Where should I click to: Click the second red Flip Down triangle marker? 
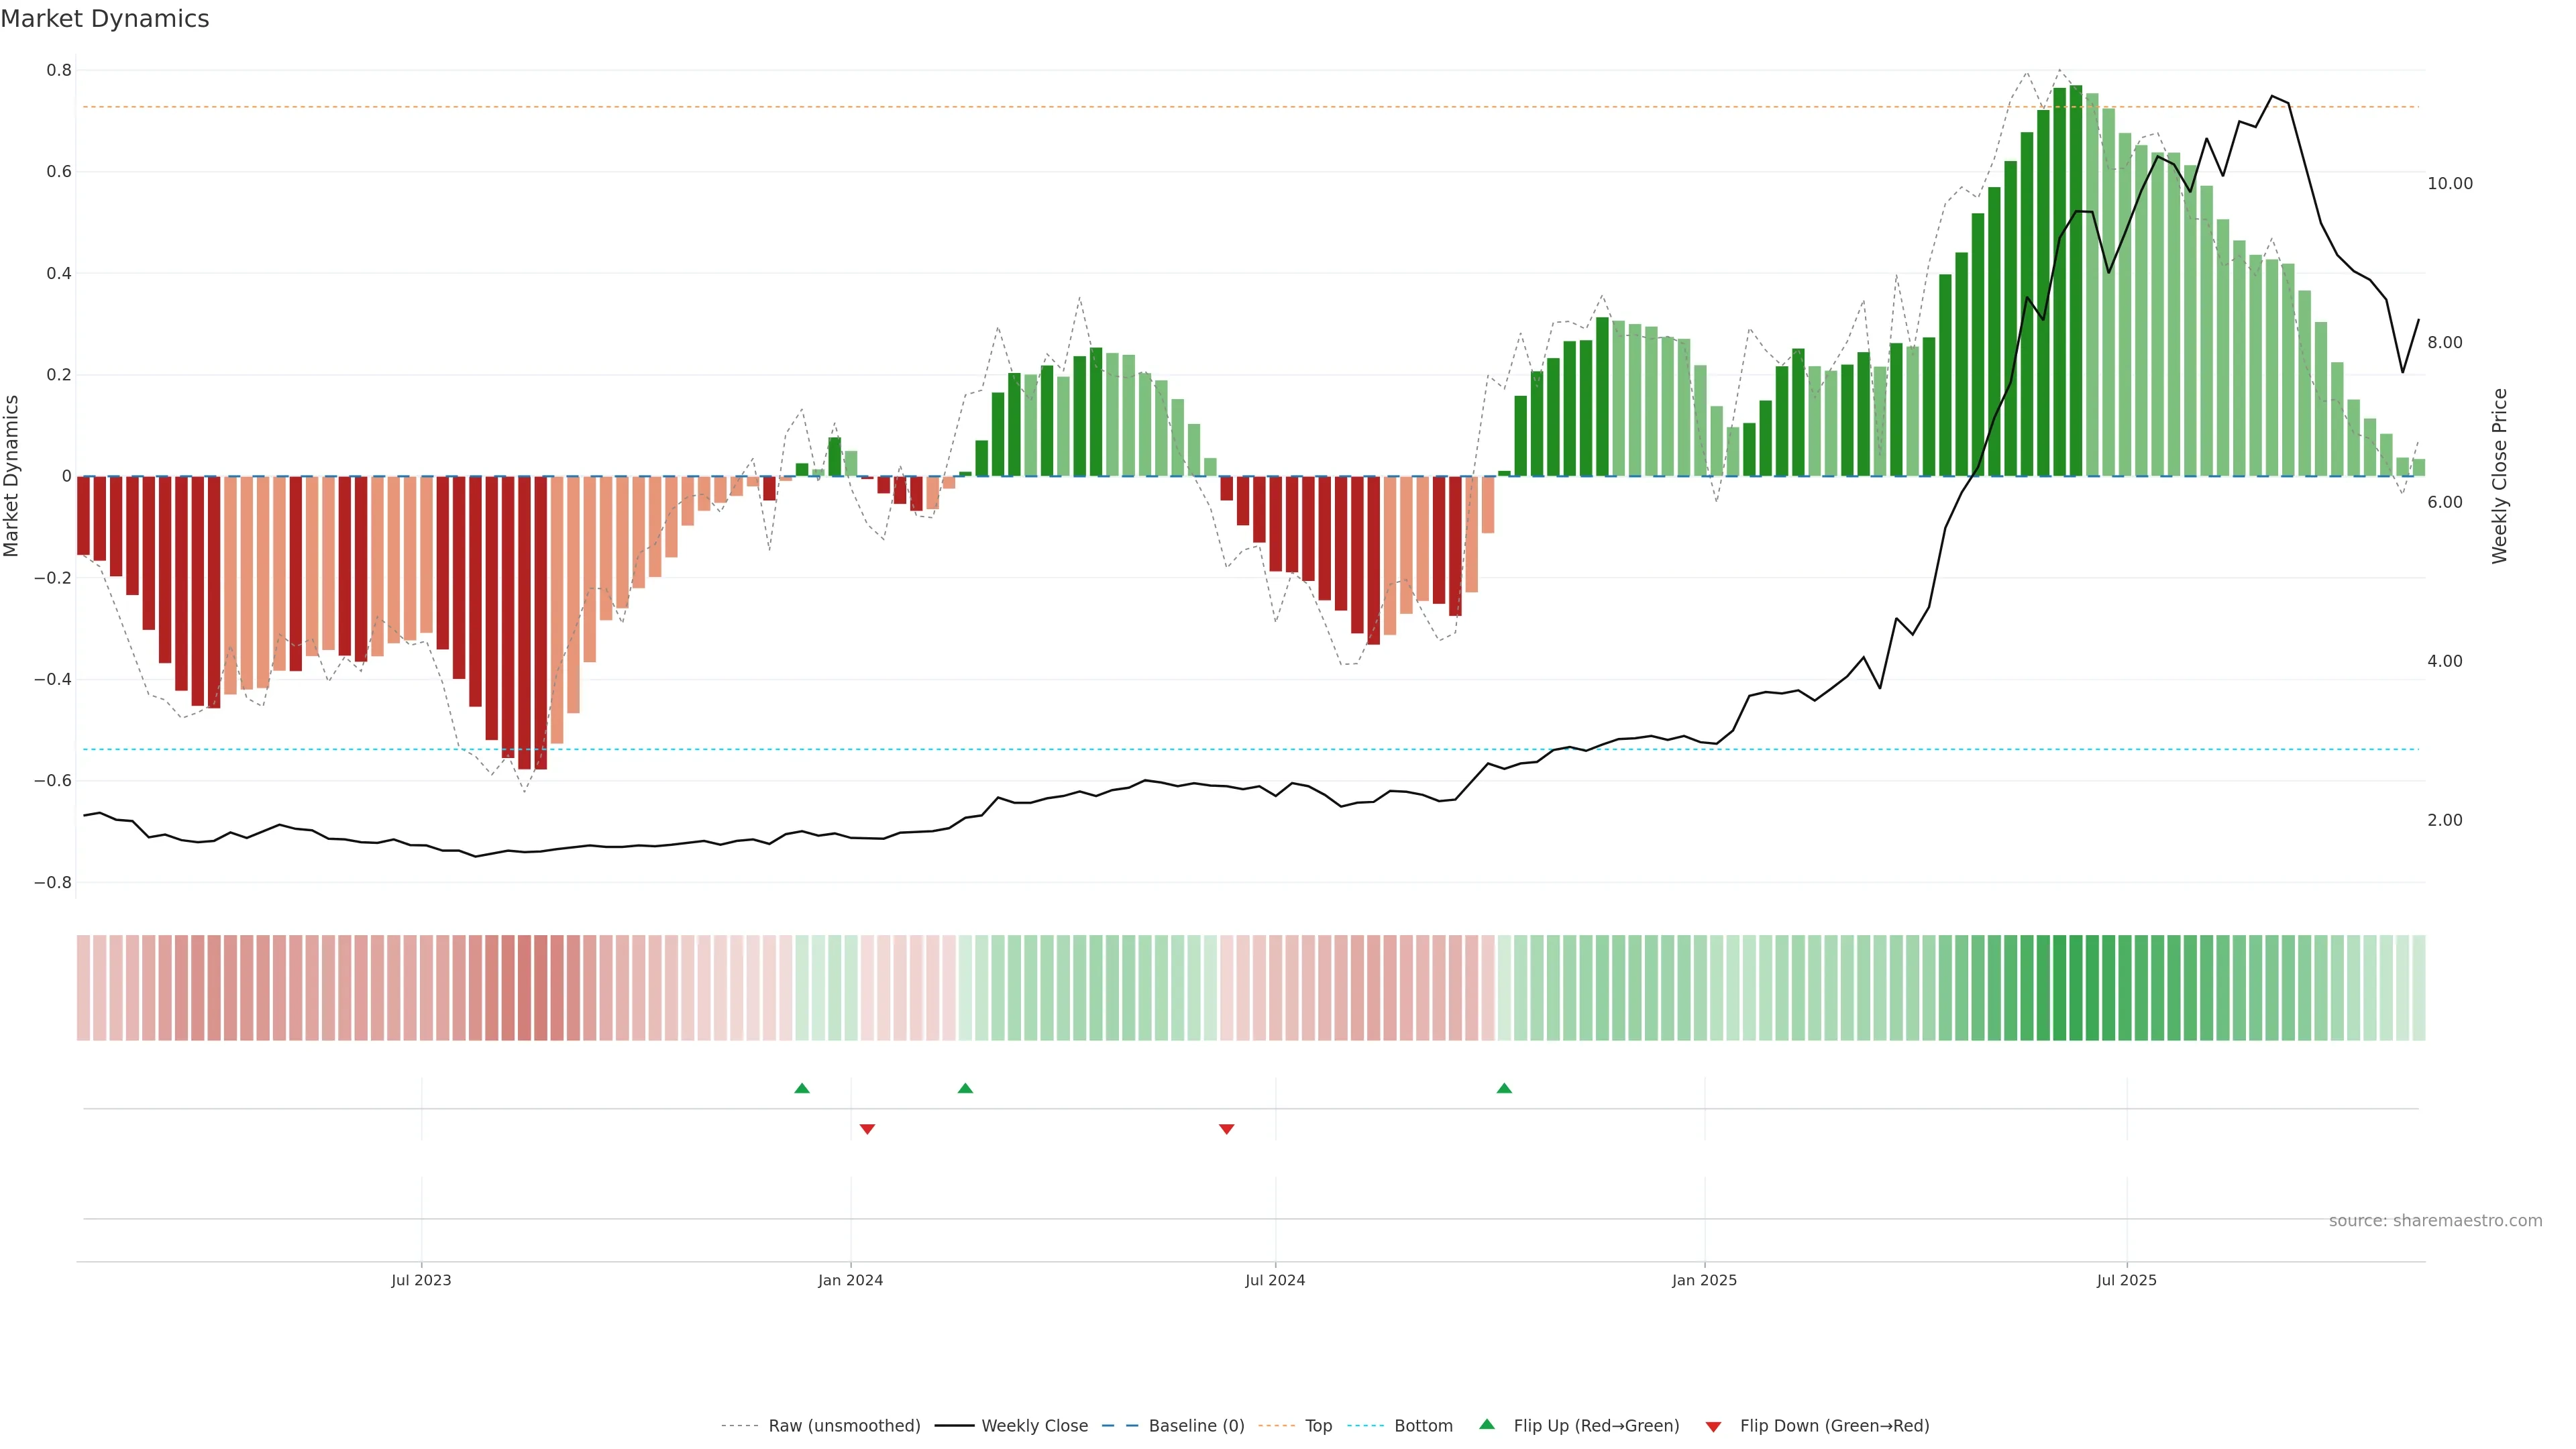(x=1227, y=1129)
